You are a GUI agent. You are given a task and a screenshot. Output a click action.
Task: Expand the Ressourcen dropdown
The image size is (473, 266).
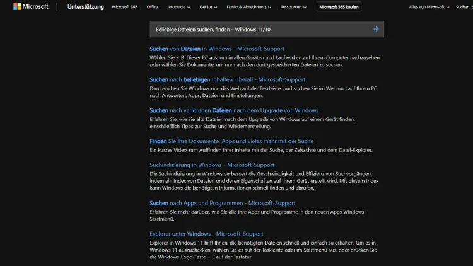click(293, 7)
